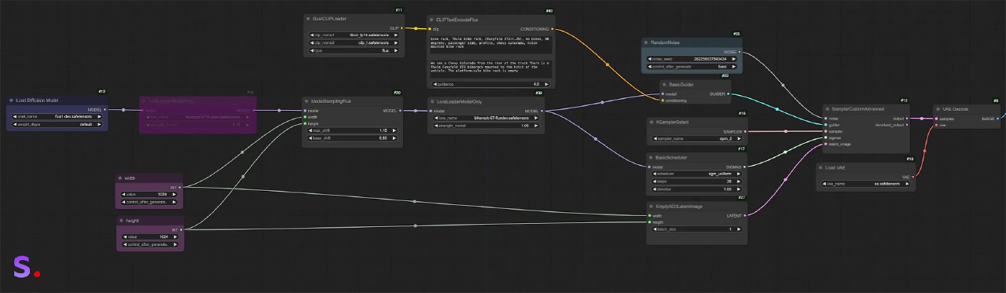Viewport: 1006px width, 293px height.
Task: Collapse the EmptySD3LatentImage node using its title dot
Action: point(651,207)
